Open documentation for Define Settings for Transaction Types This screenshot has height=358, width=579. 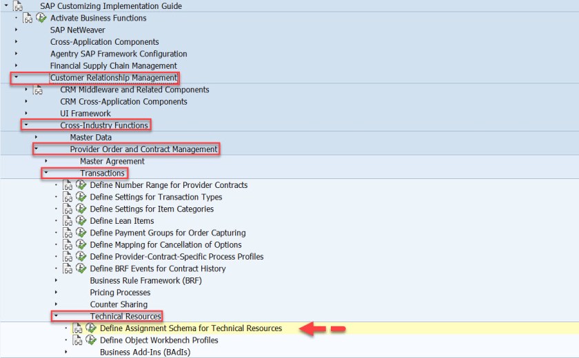(x=68, y=196)
